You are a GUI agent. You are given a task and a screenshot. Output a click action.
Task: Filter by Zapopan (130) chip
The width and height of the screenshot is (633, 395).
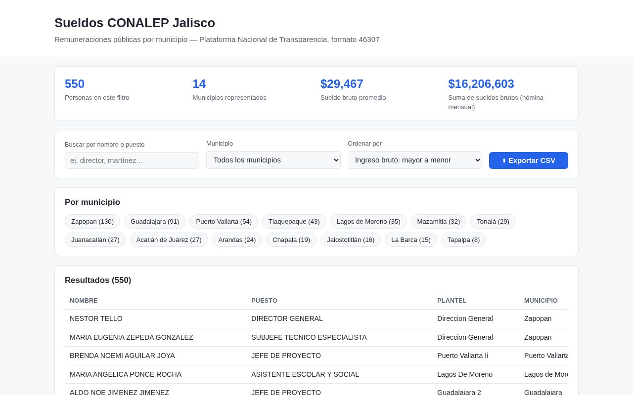pyautogui.click(x=92, y=221)
